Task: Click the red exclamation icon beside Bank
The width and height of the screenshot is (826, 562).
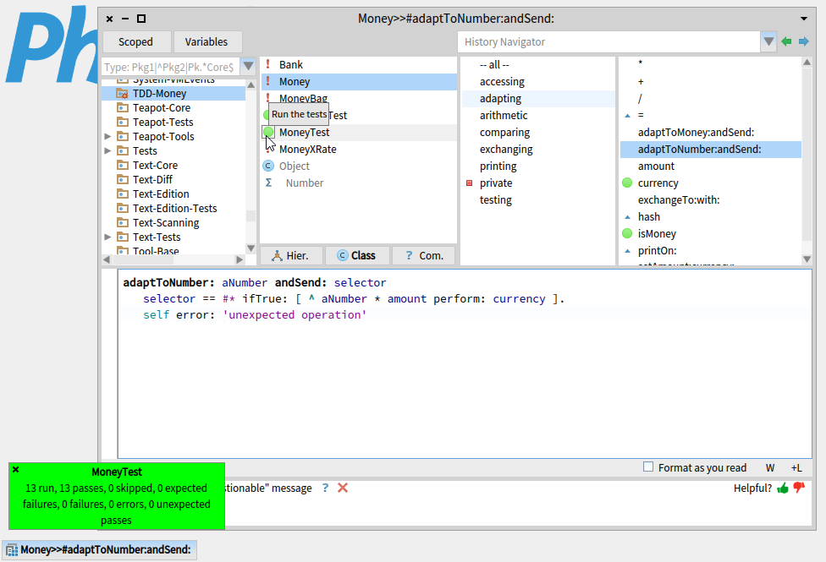Action: pos(268,64)
